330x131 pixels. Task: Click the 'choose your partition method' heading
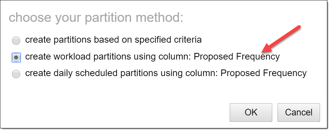tap(96, 18)
